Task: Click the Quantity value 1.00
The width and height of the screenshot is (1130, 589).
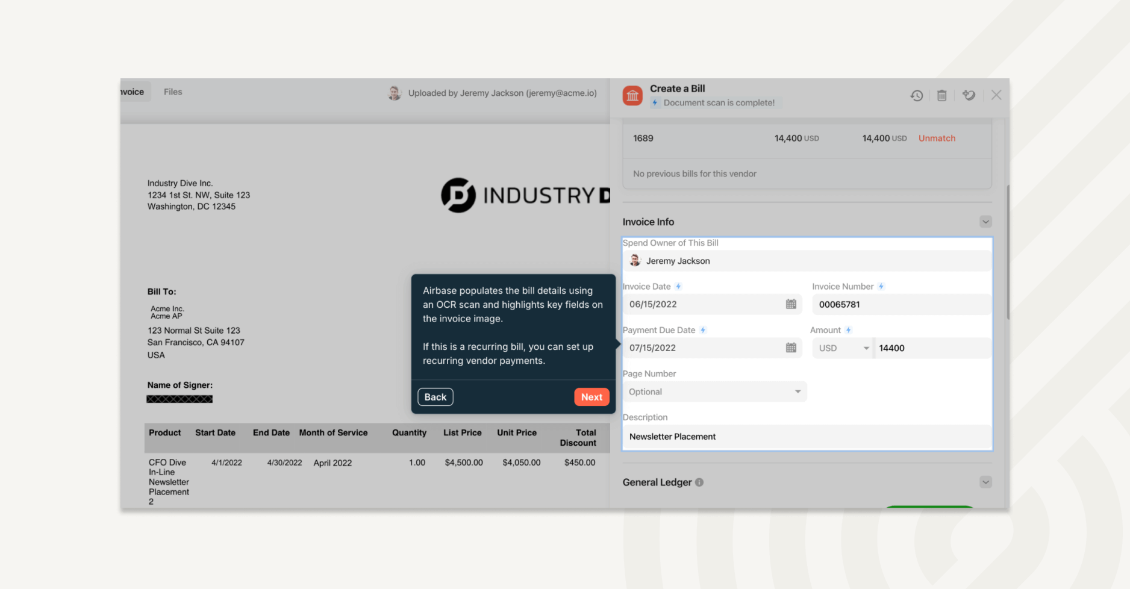Action: (417, 463)
